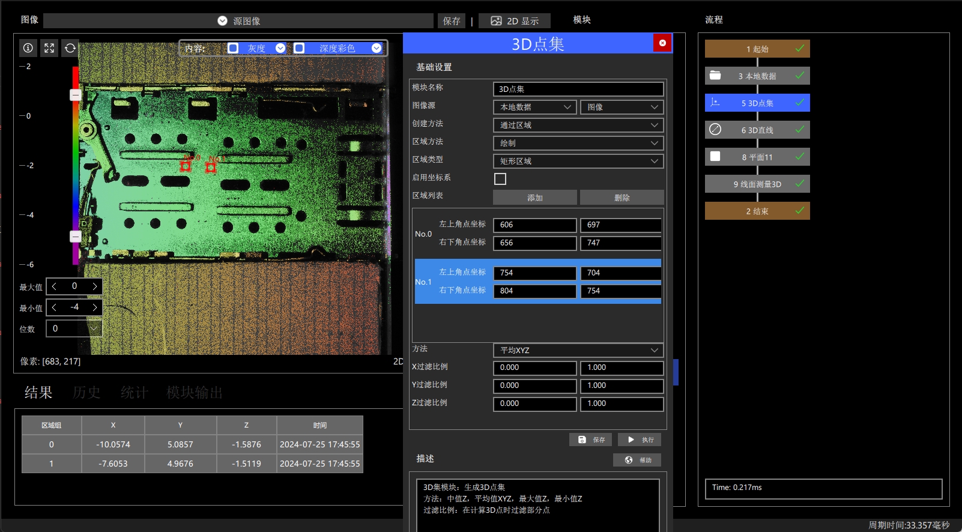The image size is (962, 532).
Task: Switch to the 统计 tab
Action: coord(135,393)
